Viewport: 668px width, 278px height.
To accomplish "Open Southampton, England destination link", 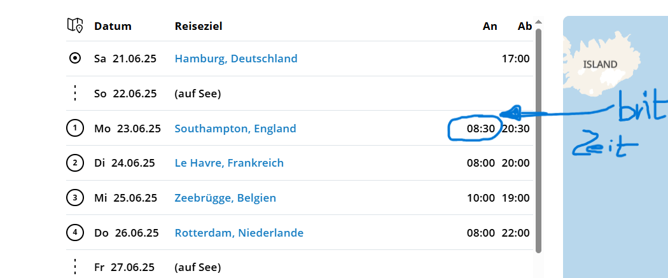I will 235,129.
